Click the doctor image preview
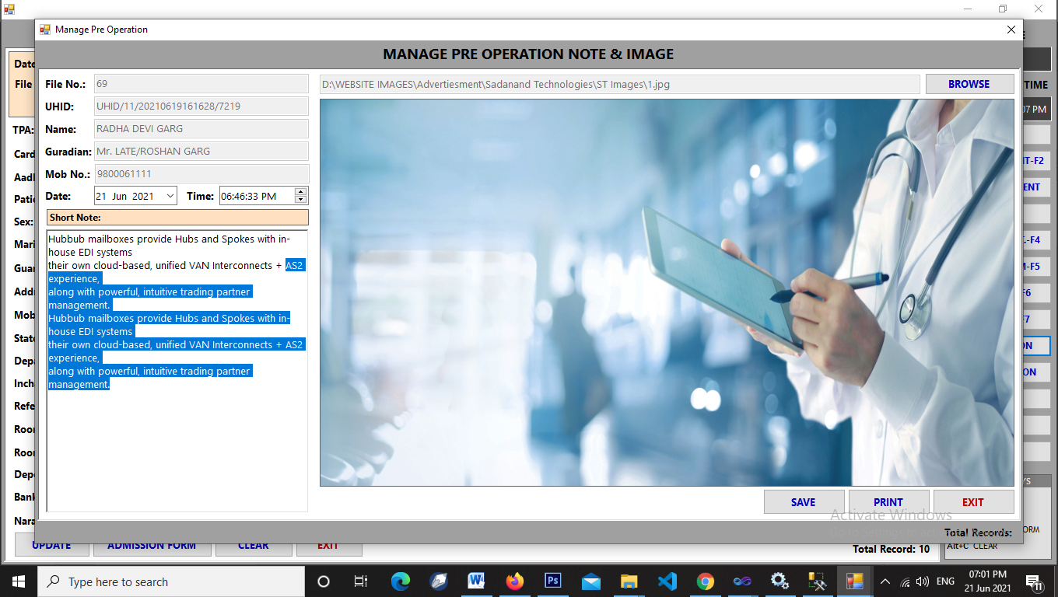Viewport: 1058px width, 597px height. [667, 292]
